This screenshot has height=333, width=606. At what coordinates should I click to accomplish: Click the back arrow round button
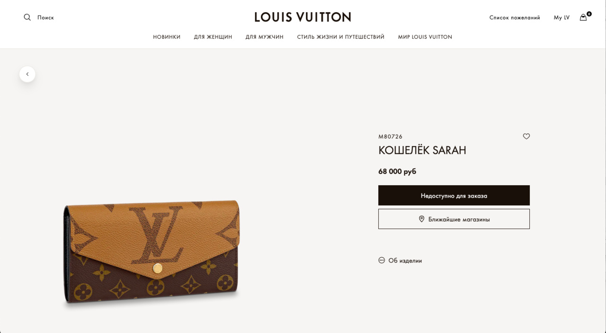click(x=27, y=74)
